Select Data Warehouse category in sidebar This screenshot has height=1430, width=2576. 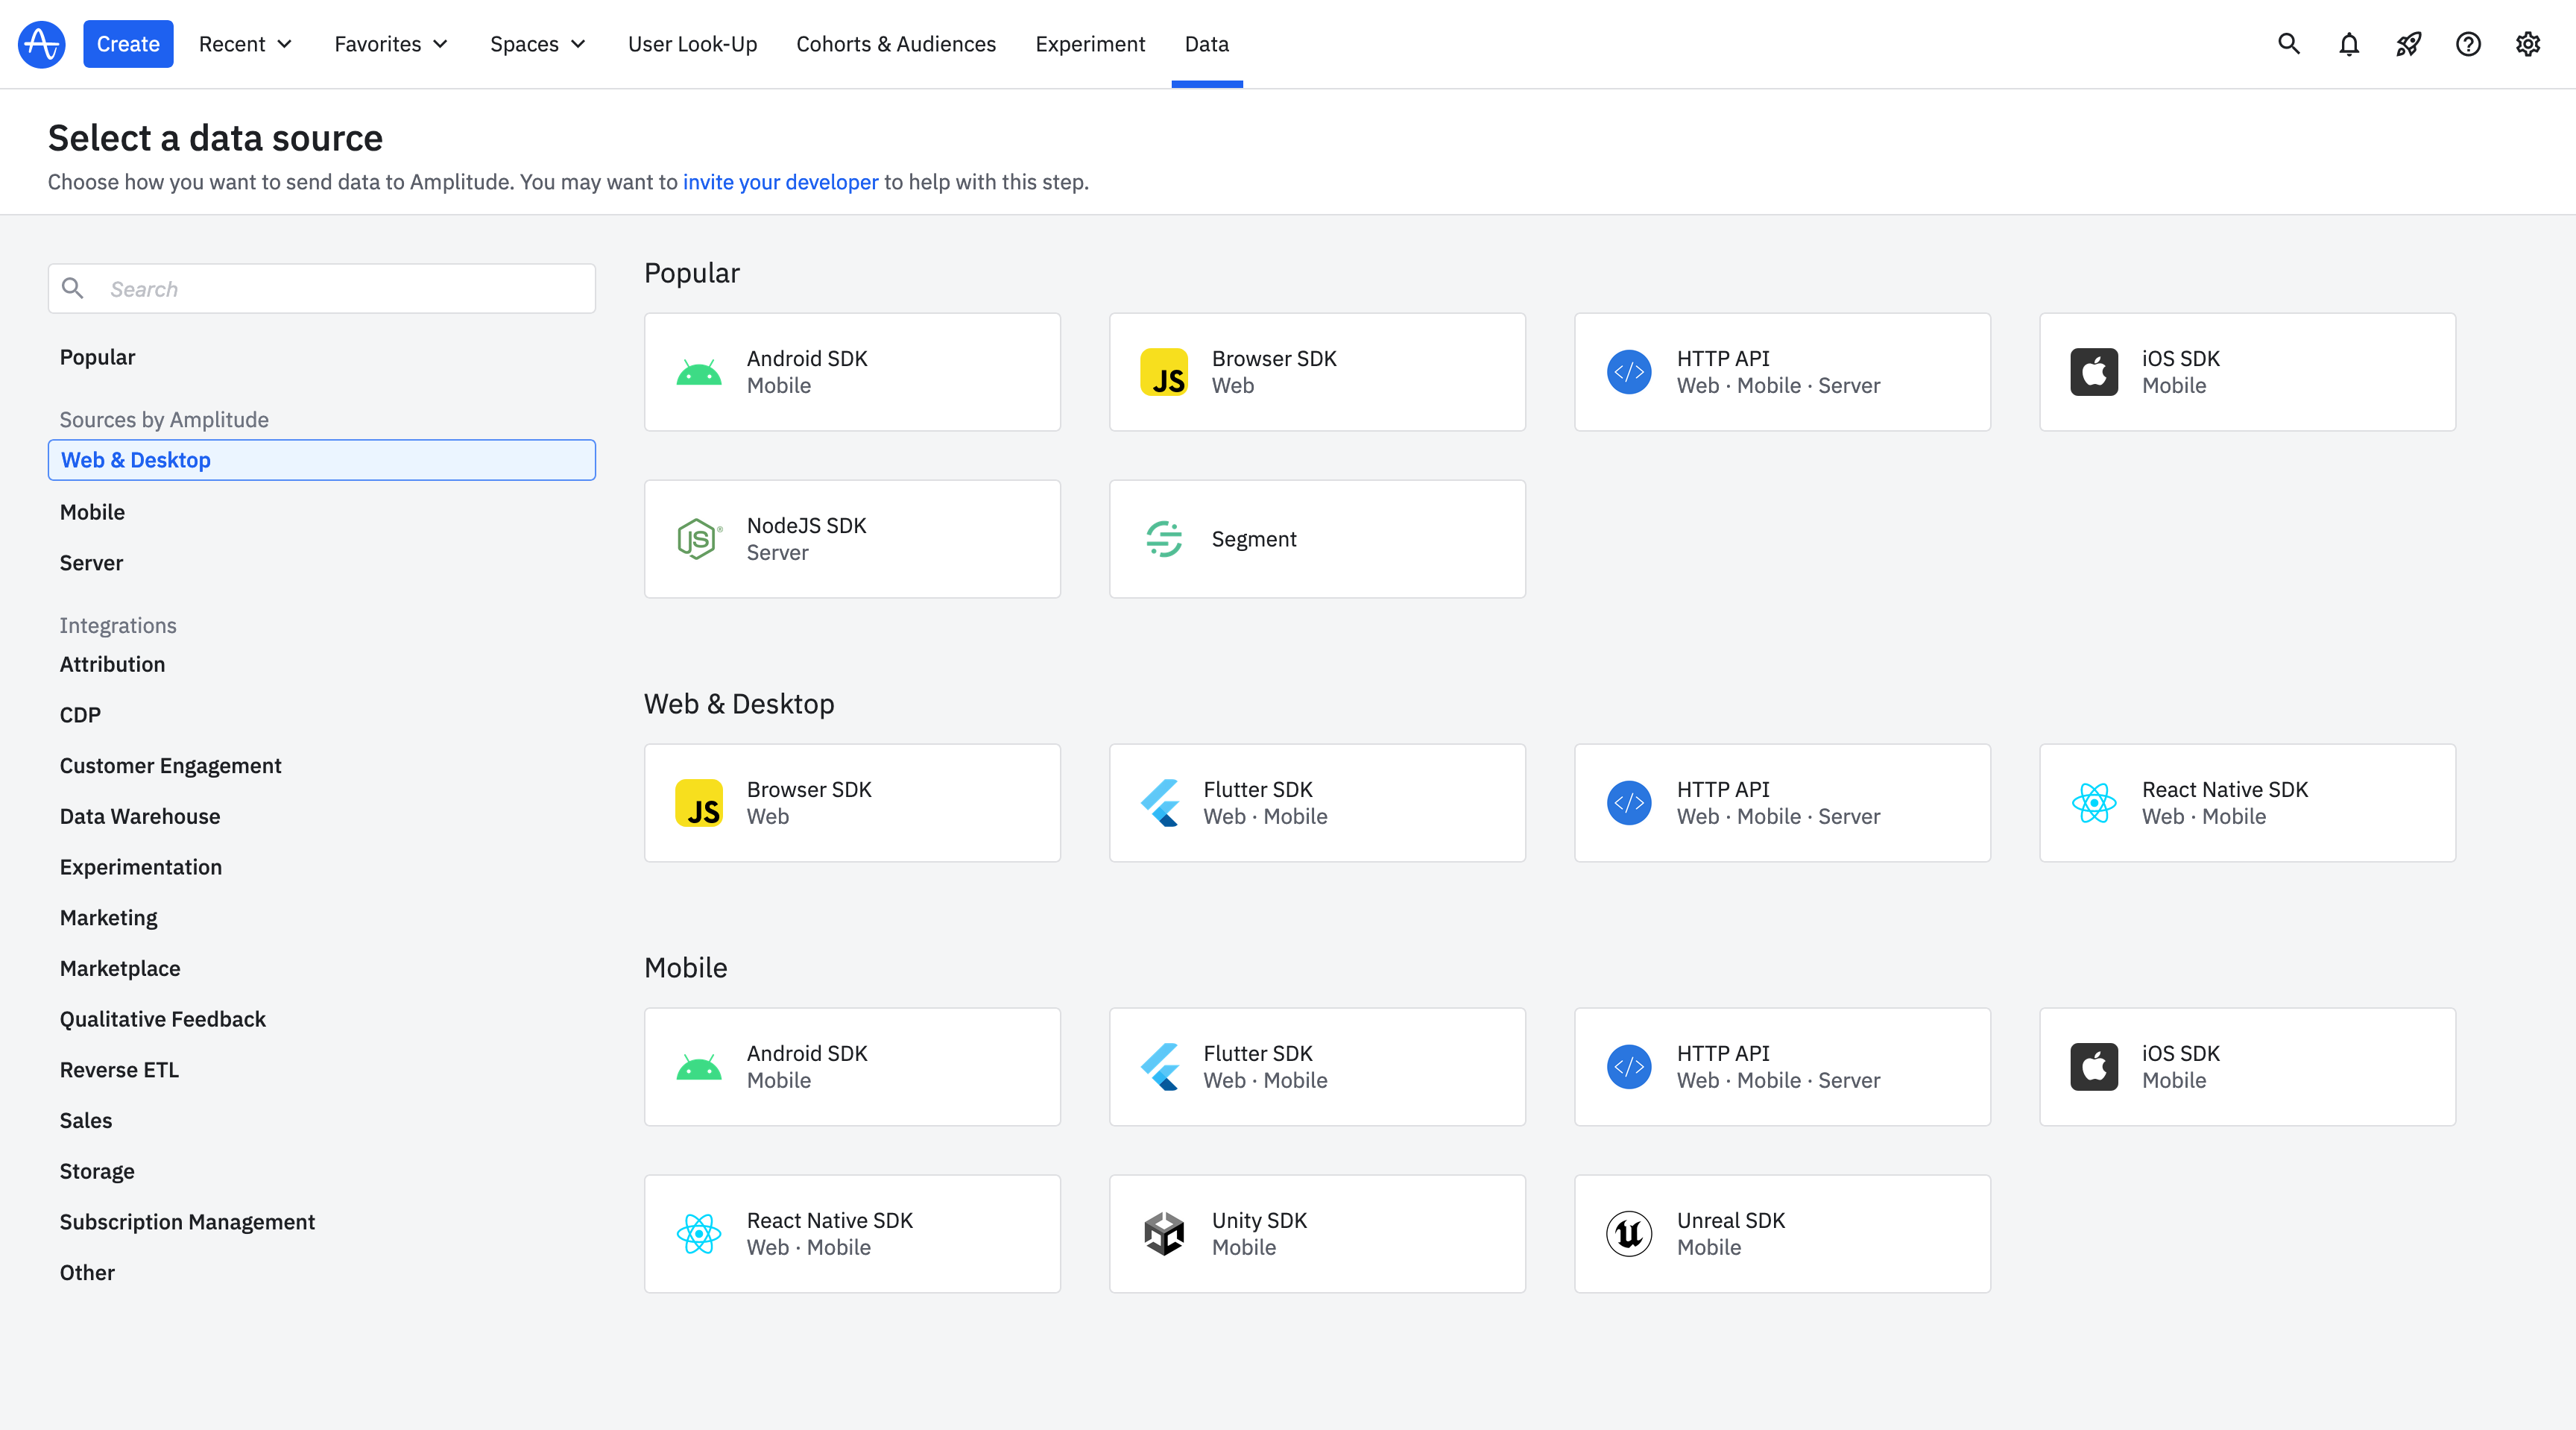(x=140, y=816)
